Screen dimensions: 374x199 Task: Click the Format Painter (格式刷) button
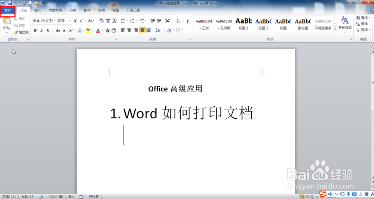click(21, 32)
